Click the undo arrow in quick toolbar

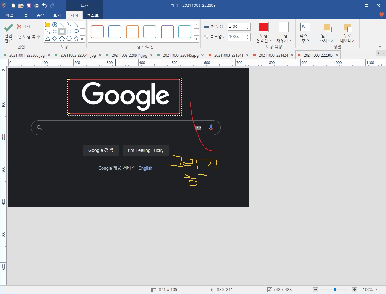pos(44,6)
